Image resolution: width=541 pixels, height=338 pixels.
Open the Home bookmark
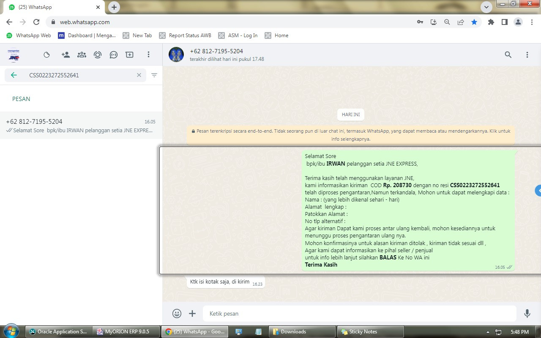277,35
